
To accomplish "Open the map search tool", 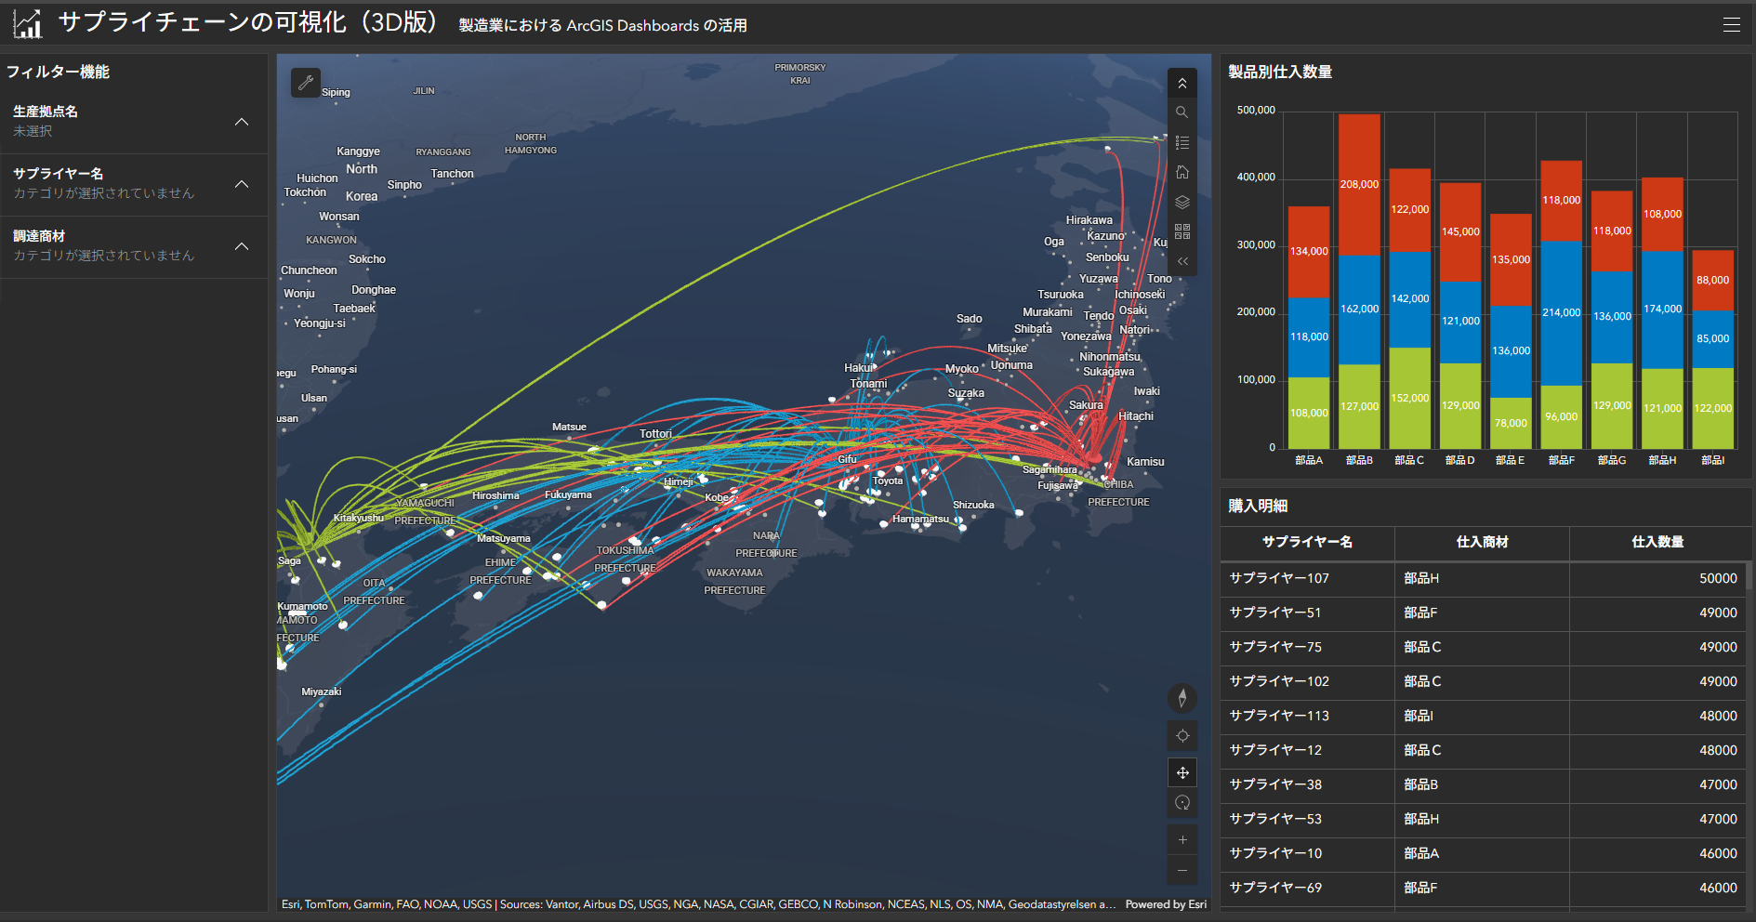I will [1182, 112].
